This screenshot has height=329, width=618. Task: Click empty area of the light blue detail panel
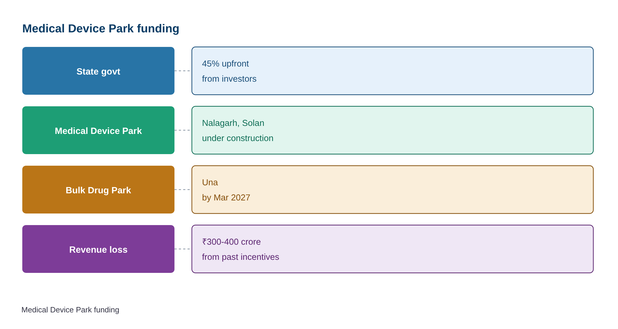tap(416, 71)
